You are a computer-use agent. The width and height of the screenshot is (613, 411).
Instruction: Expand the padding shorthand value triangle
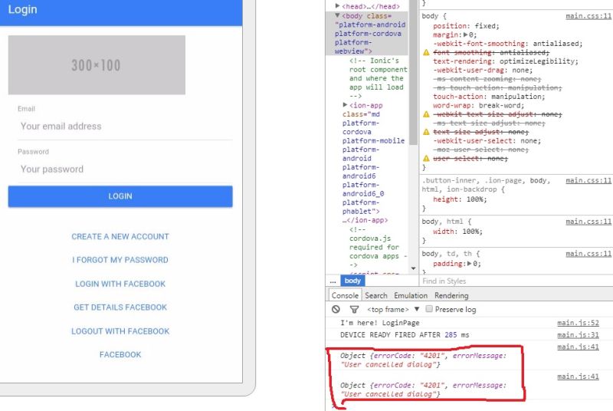click(x=470, y=264)
